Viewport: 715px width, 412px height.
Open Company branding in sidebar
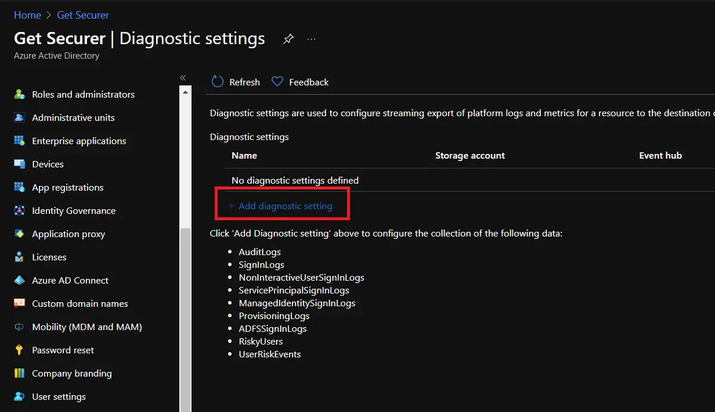tap(71, 373)
